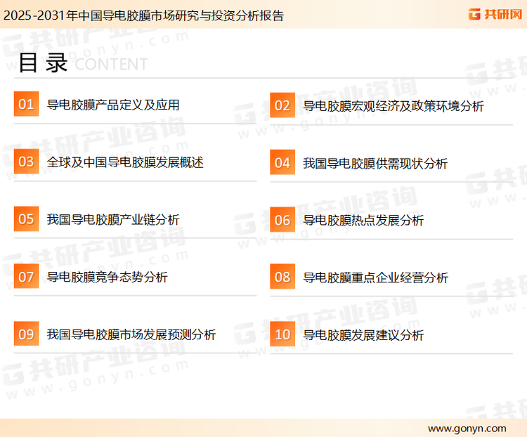Open chapter 导电胶膜重点企业经营分析
Image resolution: width=527 pixels, height=437 pixels.
pyautogui.click(x=375, y=278)
